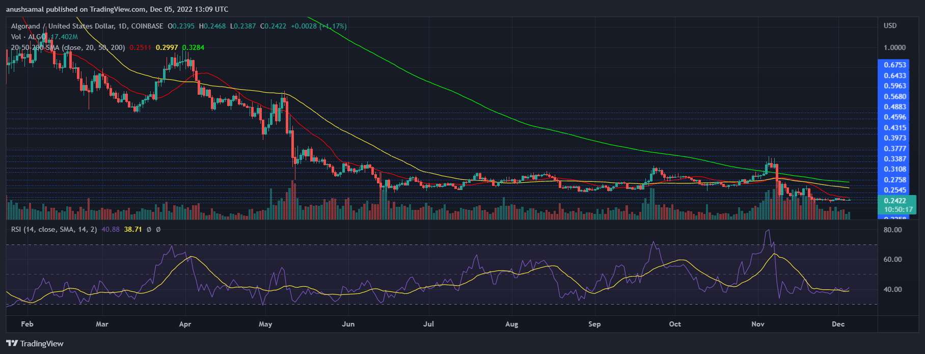Click the 0.5963 price level label
Screen dimensions: 925x354
point(895,86)
